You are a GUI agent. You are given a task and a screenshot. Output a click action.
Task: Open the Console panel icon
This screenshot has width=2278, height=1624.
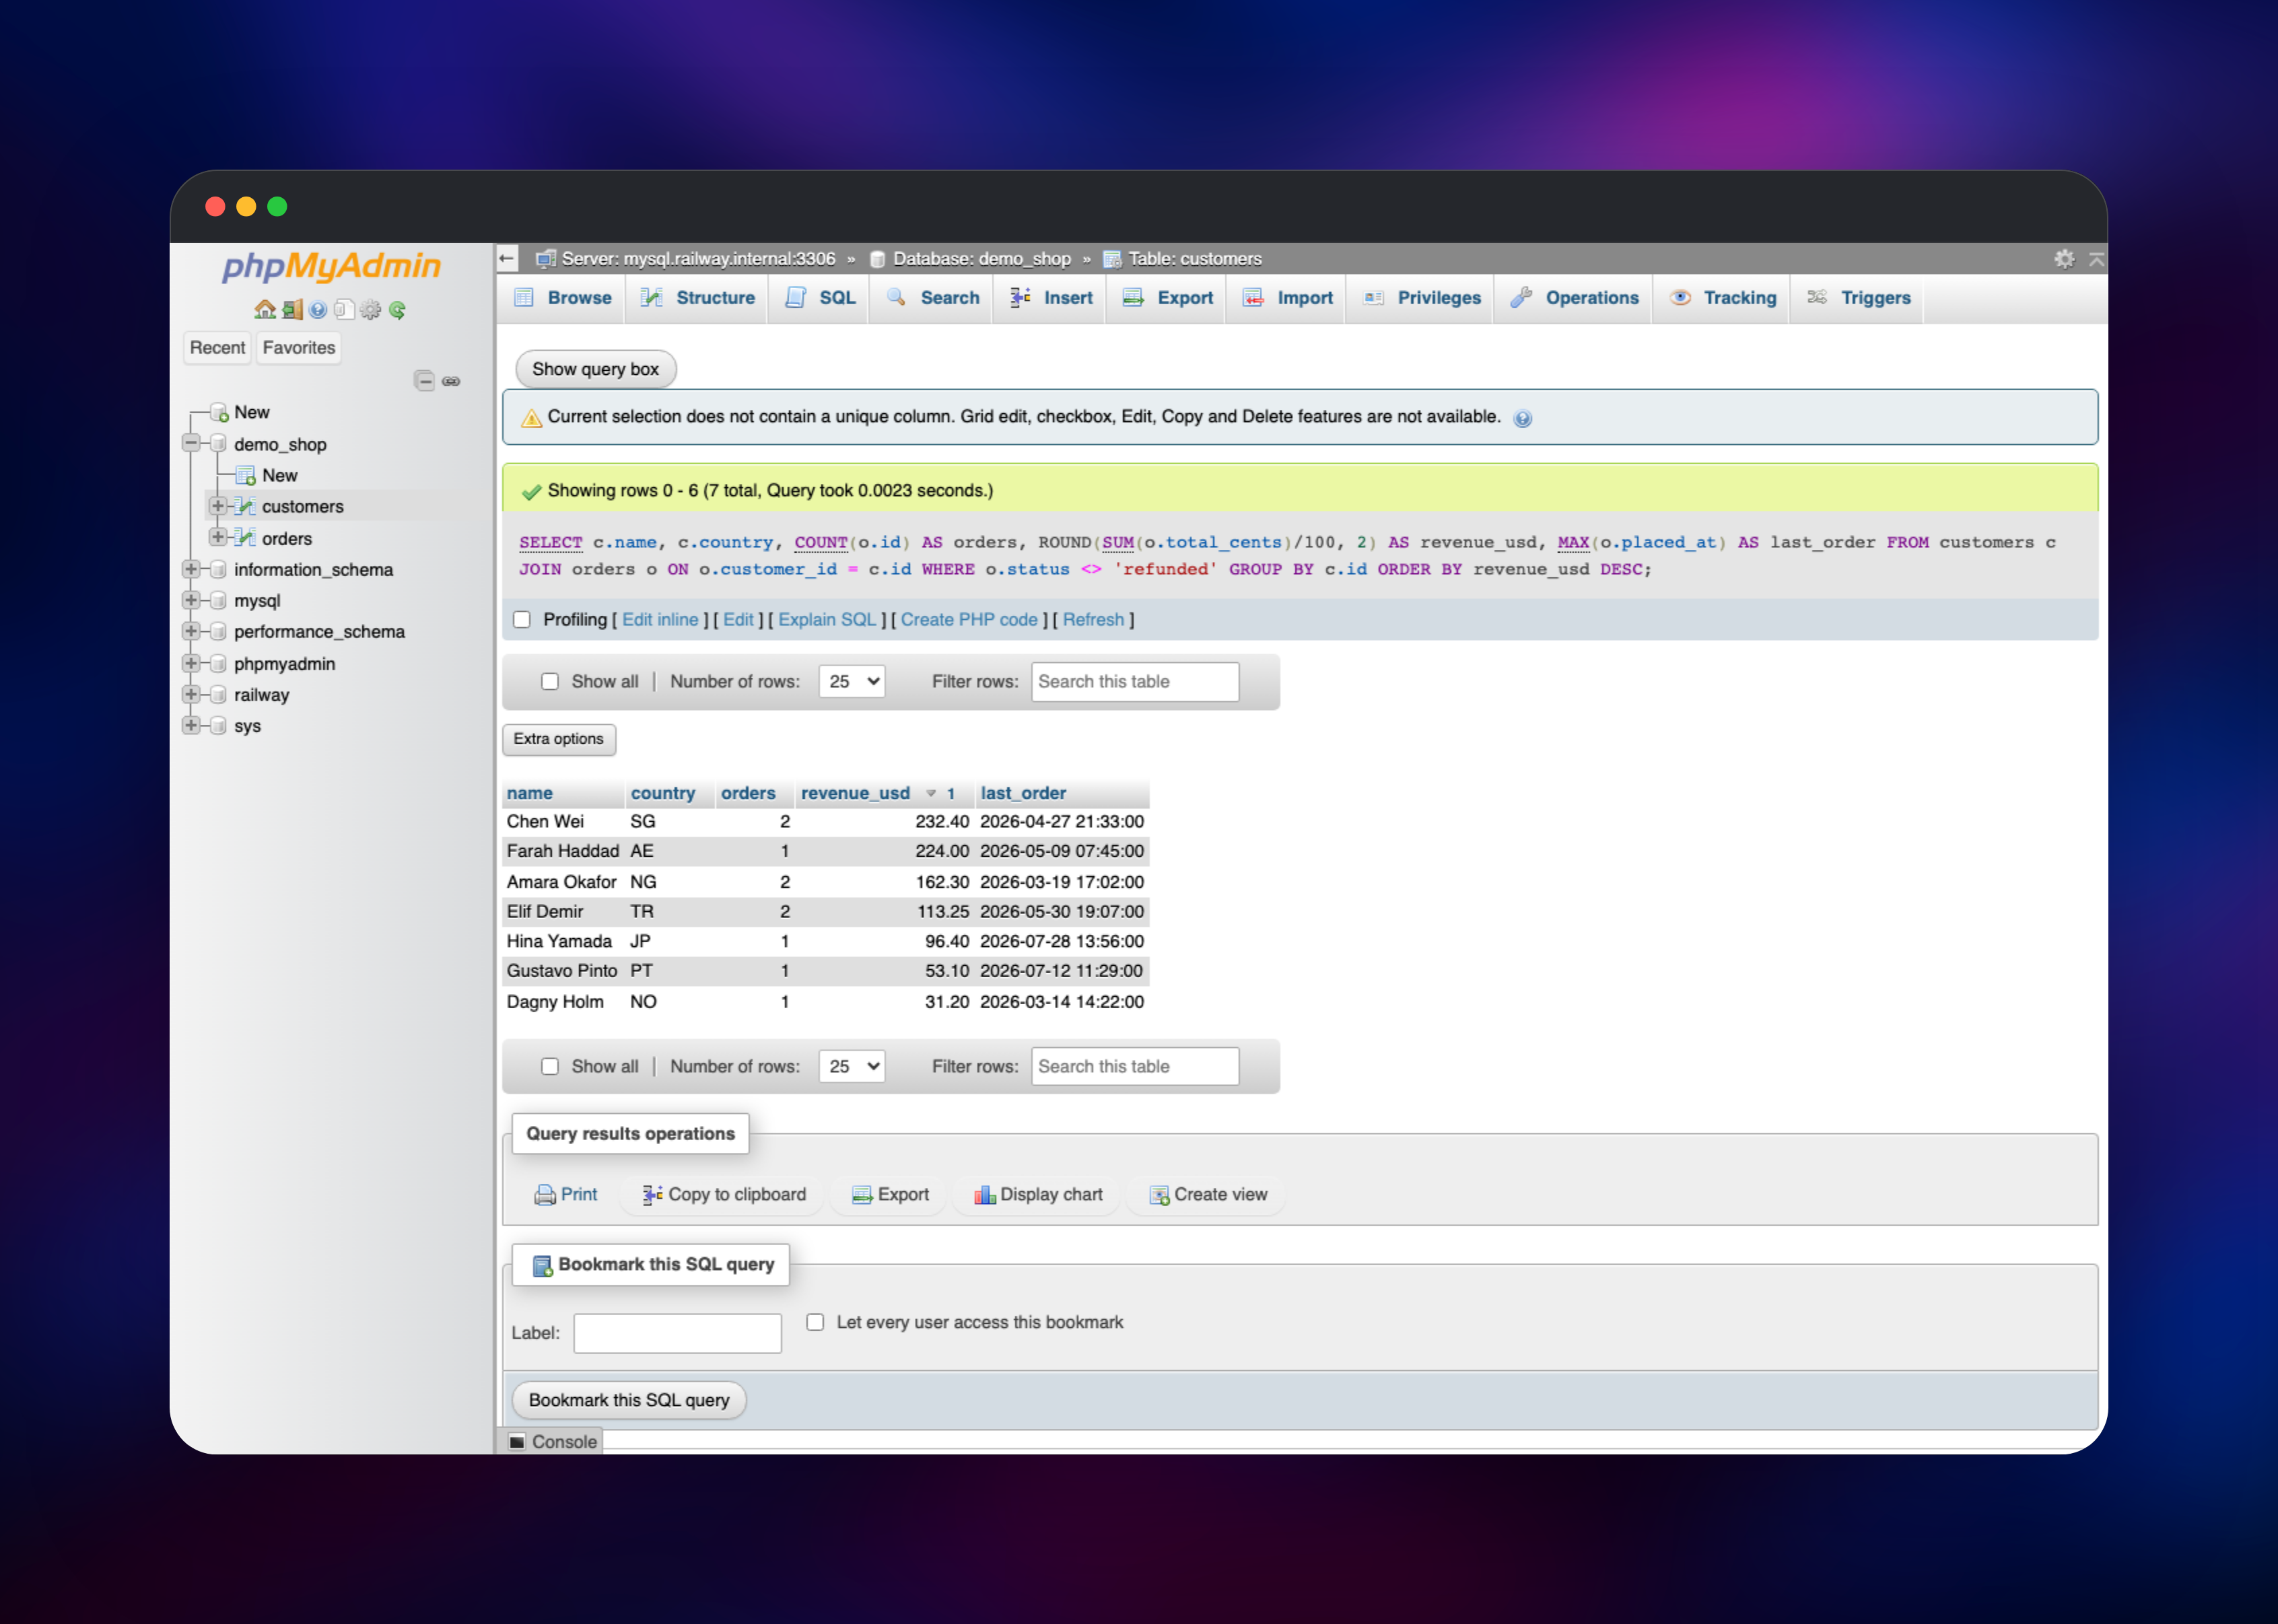pyautogui.click(x=517, y=1441)
